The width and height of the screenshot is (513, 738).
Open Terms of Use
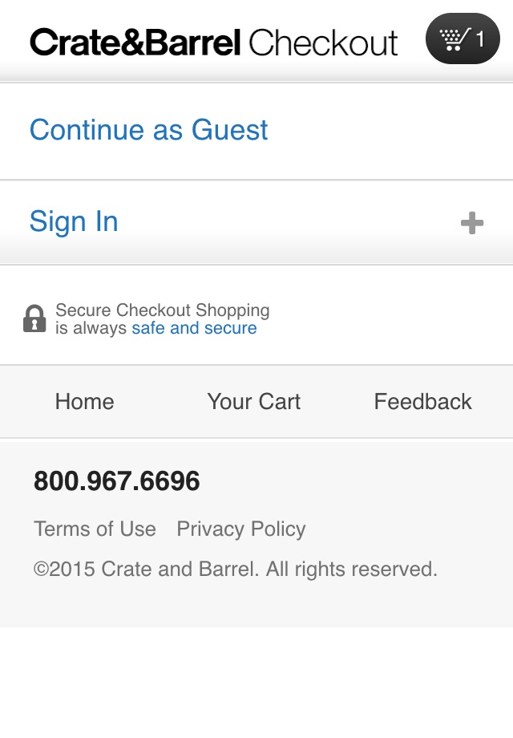(94, 529)
